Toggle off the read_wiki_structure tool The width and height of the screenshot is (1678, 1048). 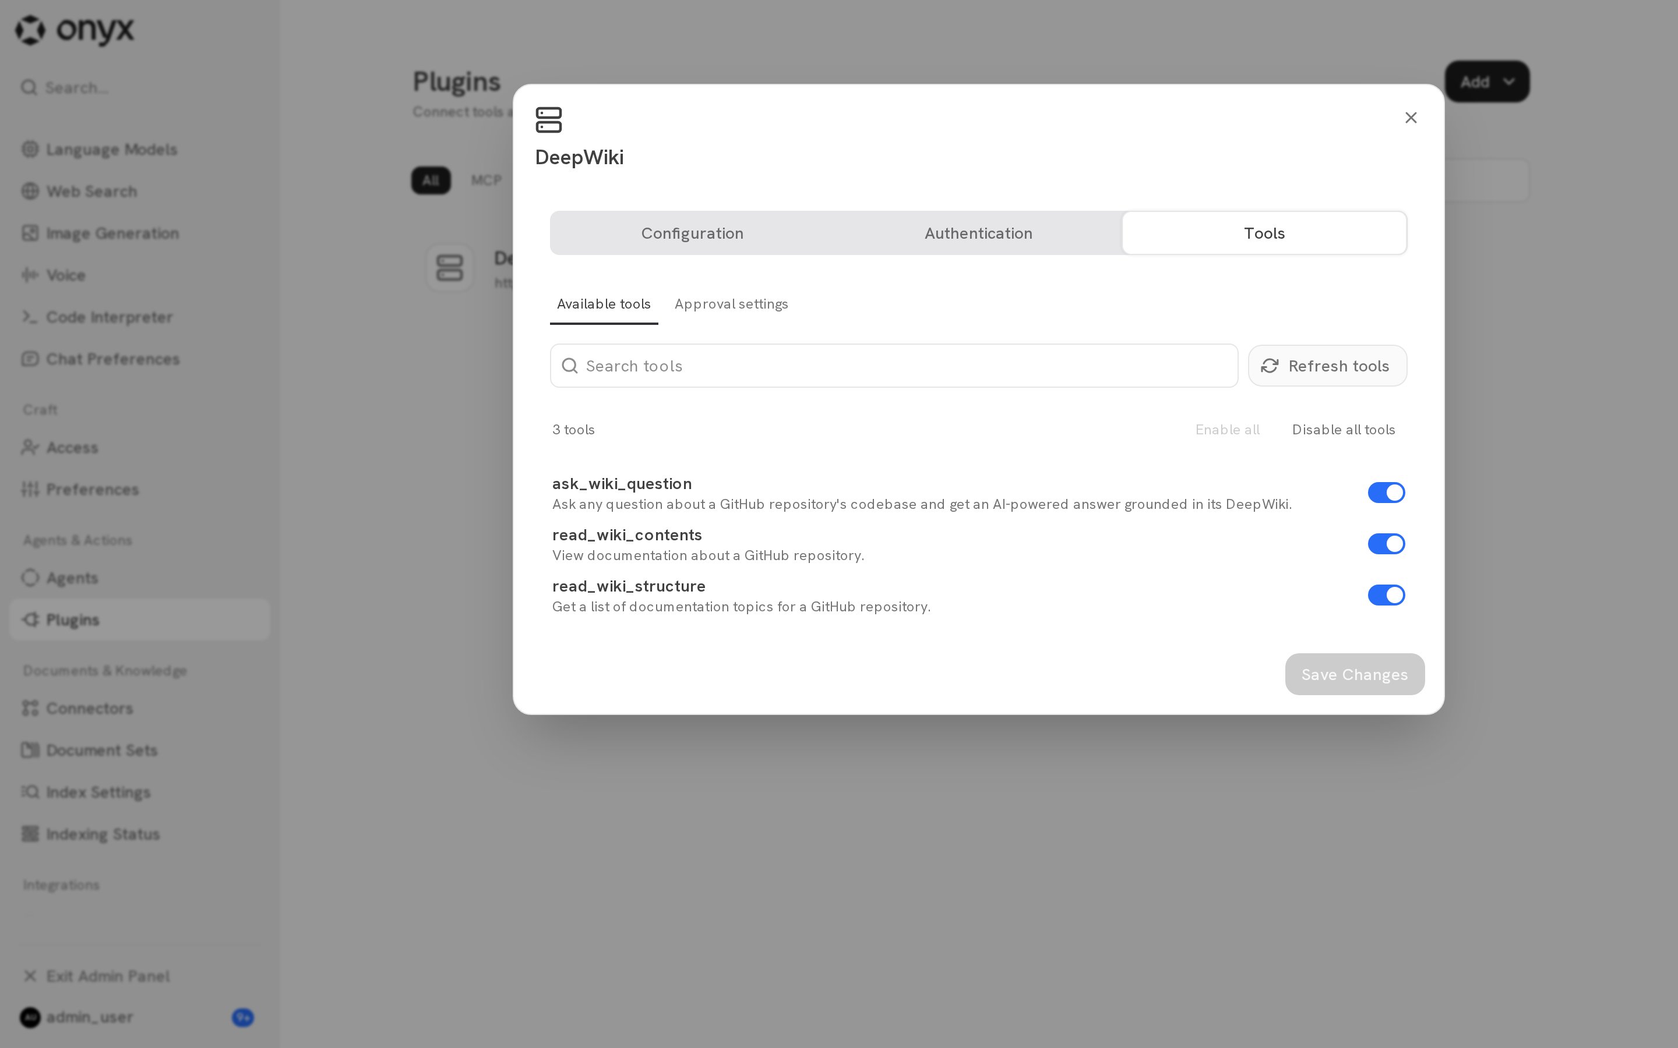coord(1386,596)
